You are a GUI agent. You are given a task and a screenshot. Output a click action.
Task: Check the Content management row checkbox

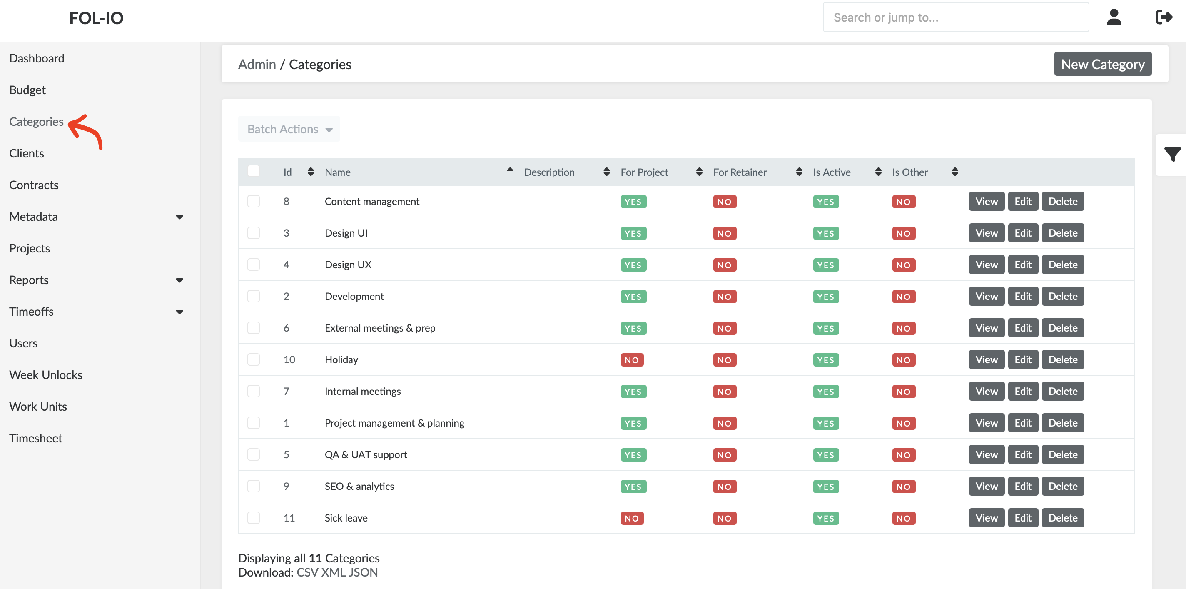click(253, 201)
